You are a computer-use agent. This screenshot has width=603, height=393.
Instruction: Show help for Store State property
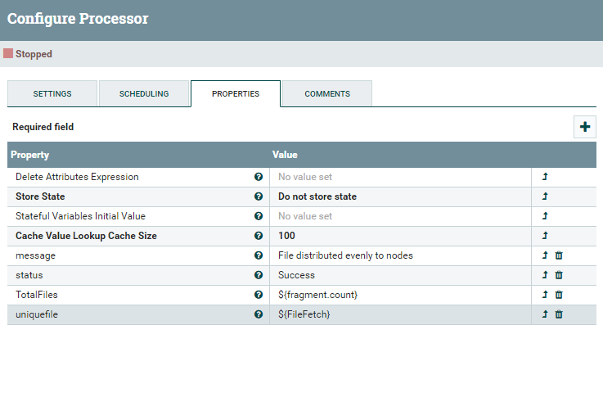coord(259,196)
